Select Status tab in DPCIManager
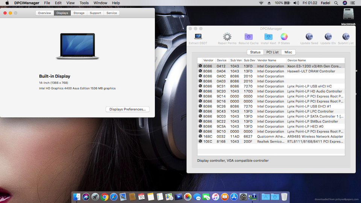 (255, 52)
